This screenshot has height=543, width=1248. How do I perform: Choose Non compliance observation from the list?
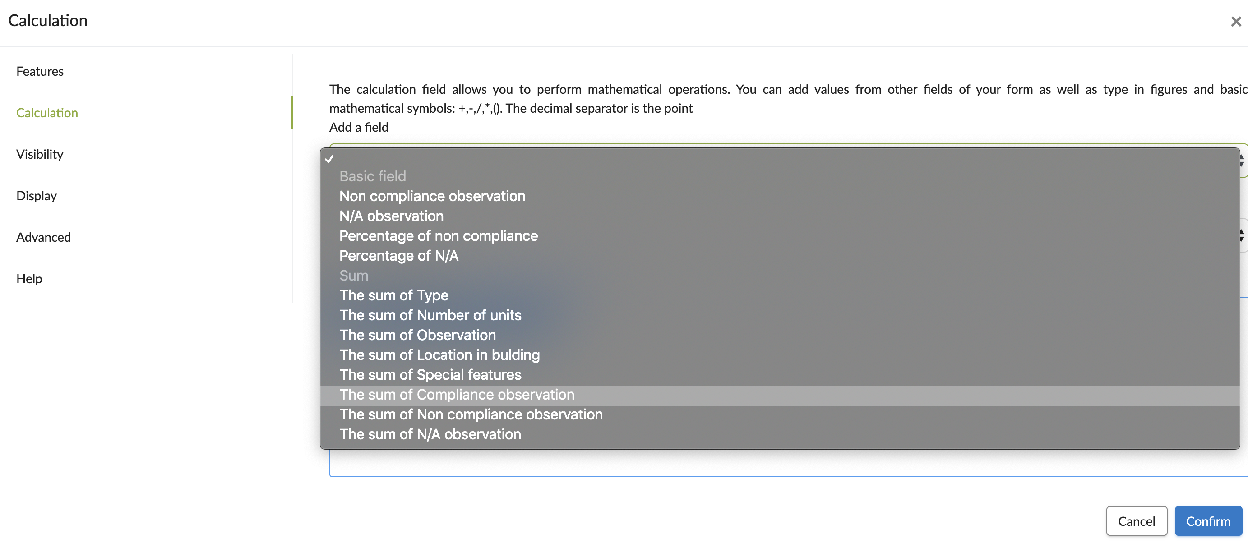pyautogui.click(x=432, y=196)
